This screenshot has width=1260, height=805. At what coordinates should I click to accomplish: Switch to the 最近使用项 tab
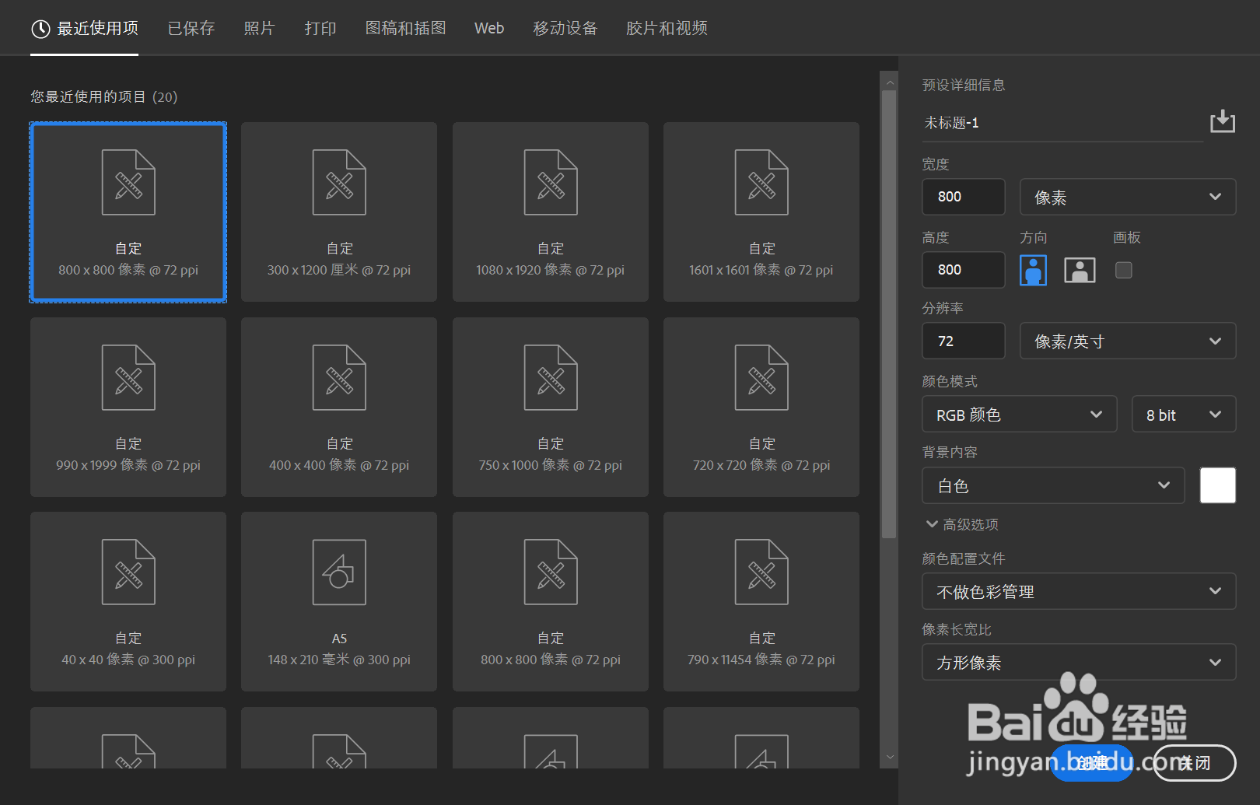pyautogui.click(x=85, y=29)
